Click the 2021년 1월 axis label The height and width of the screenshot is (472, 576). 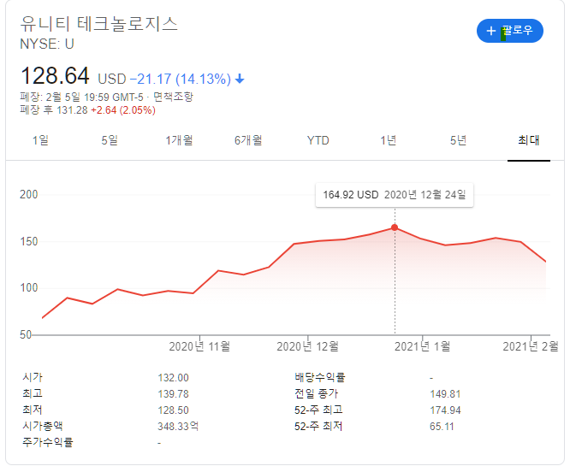pos(422,346)
